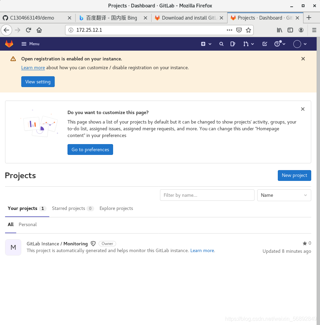This screenshot has height=325, width=320.
Task: Open the search magnifier in GitLab navbar
Action: coord(221,44)
